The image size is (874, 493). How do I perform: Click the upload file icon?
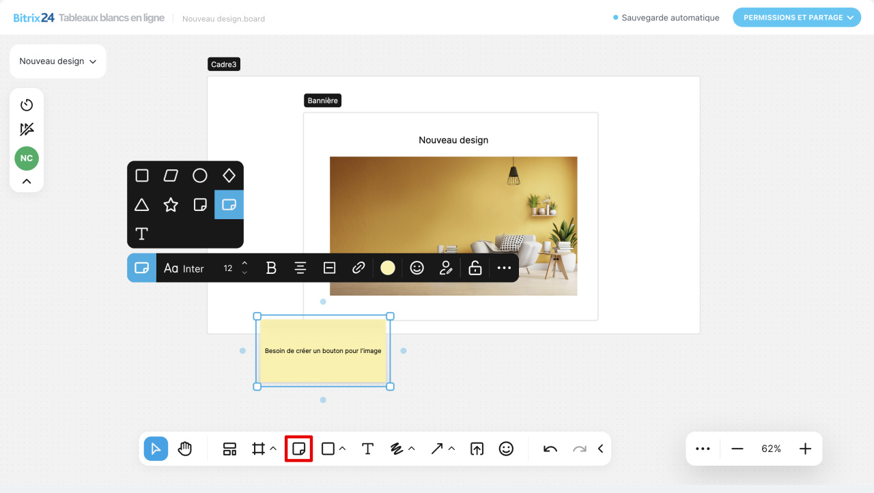click(477, 449)
